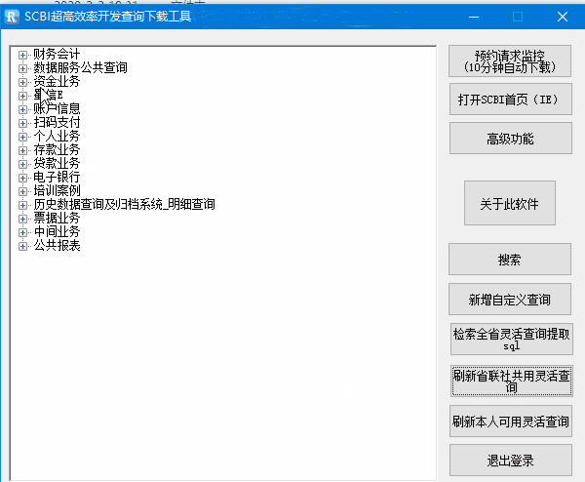This screenshot has width=585, height=482.
Task: Click the 搜索 search button
Action: 510,260
